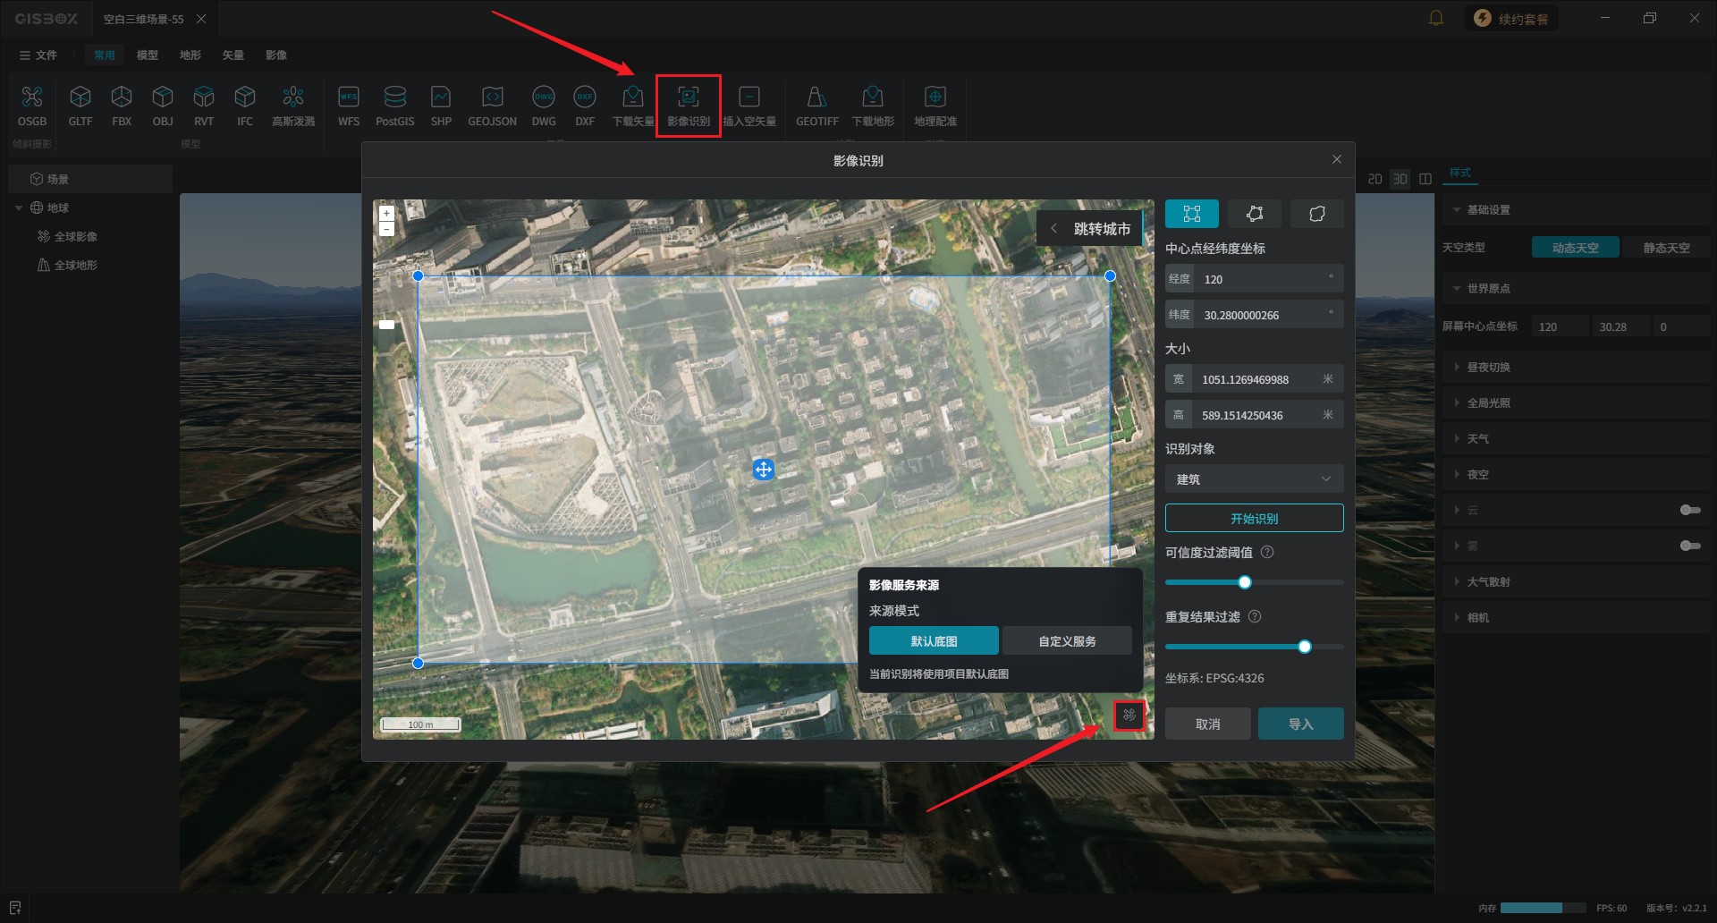Open the 高斯泼溅 import tool
Image resolution: width=1717 pixels, height=923 pixels.
point(293,106)
